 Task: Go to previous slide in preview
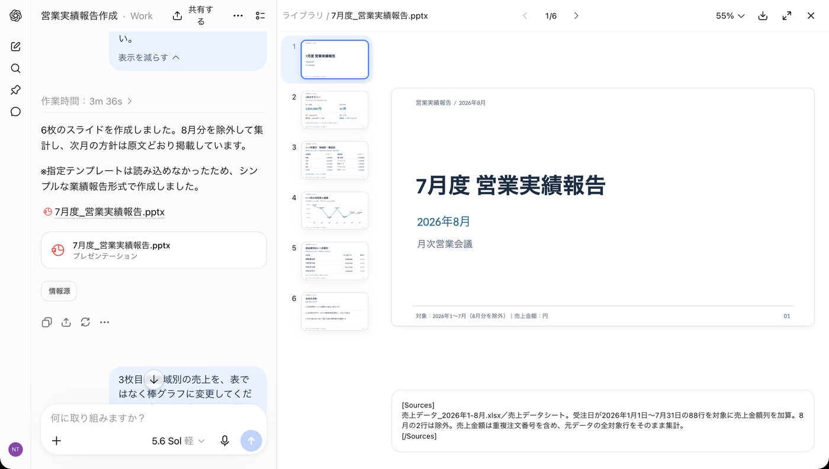pyautogui.click(x=525, y=16)
